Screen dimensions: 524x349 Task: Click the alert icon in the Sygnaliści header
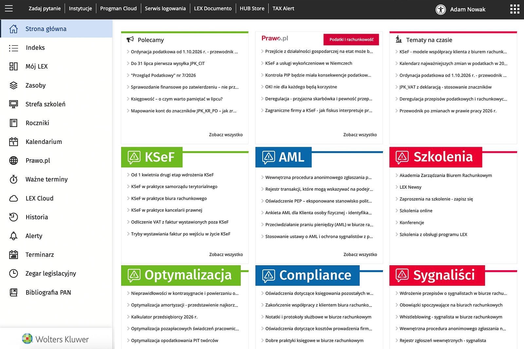pyautogui.click(x=402, y=275)
